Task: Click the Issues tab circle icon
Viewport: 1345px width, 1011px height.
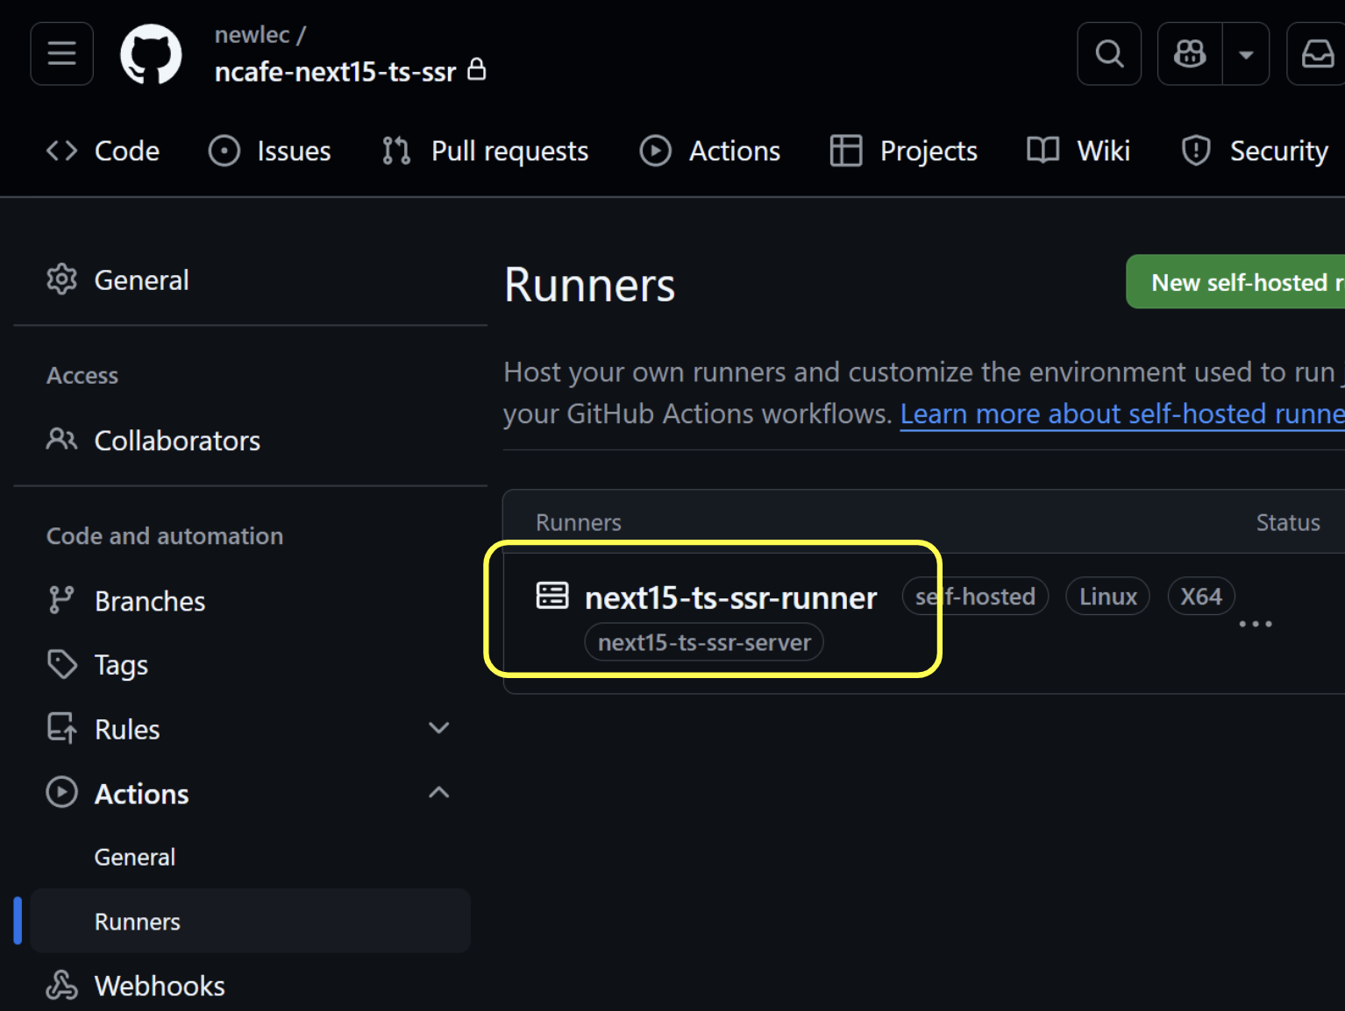Action: coord(224,151)
